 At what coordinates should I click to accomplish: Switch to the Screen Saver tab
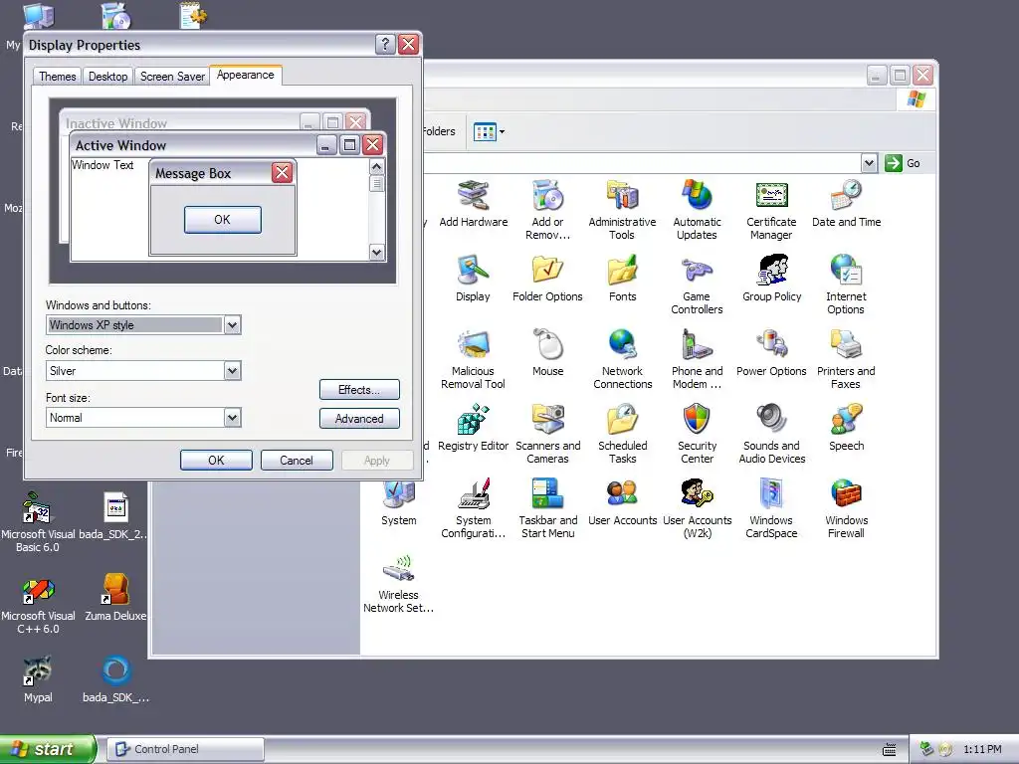[172, 77]
